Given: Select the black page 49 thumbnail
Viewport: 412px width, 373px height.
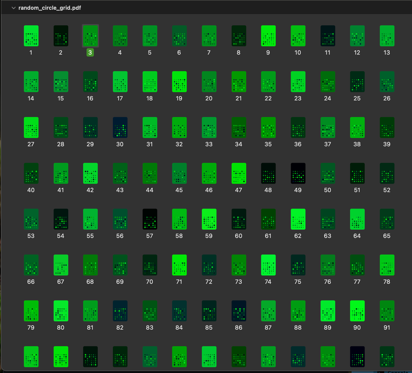Looking at the screenshot, I should pos(298,173).
